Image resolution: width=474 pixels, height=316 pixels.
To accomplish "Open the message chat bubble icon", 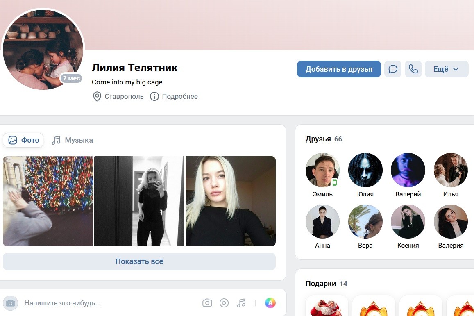I will tap(393, 69).
